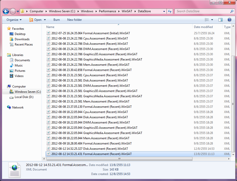Select 2012-08-12 14.52.25.327 Disk.Assessment file icon
This screenshot has width=237, height=181.
click(48, 149)
